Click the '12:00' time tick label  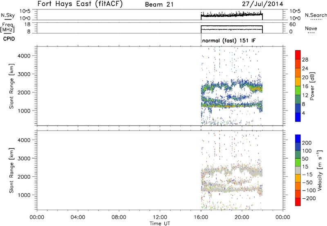[x=160, y=217]
